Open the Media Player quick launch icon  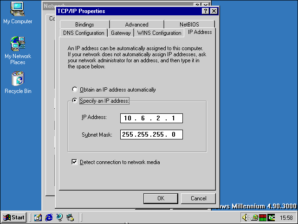click(x=59, y=217)
